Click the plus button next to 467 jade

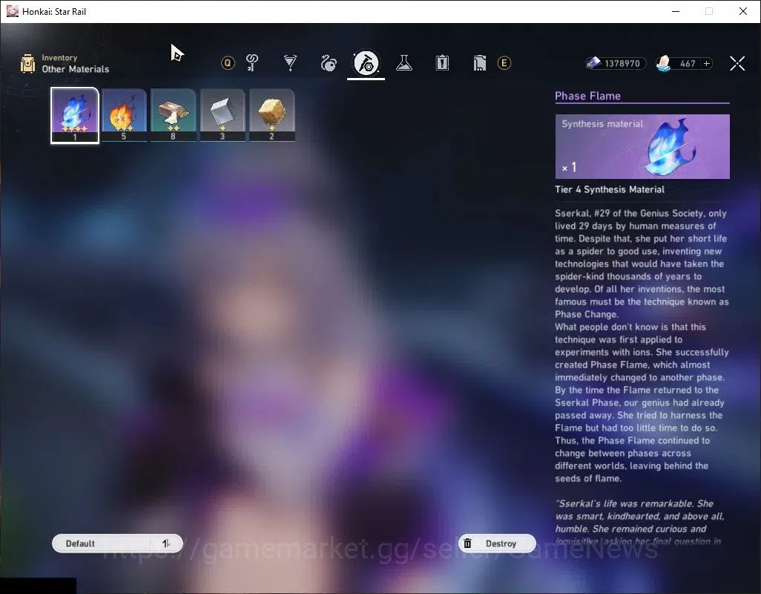point(707,63)
